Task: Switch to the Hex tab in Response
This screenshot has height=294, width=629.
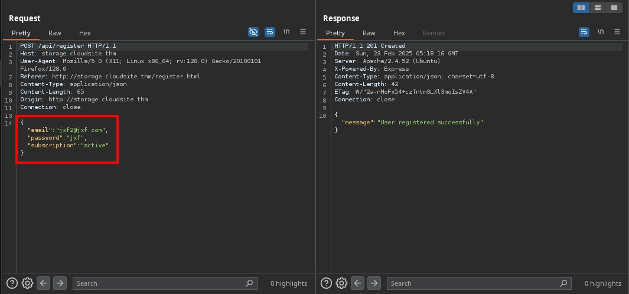Action: pos(399,33)
